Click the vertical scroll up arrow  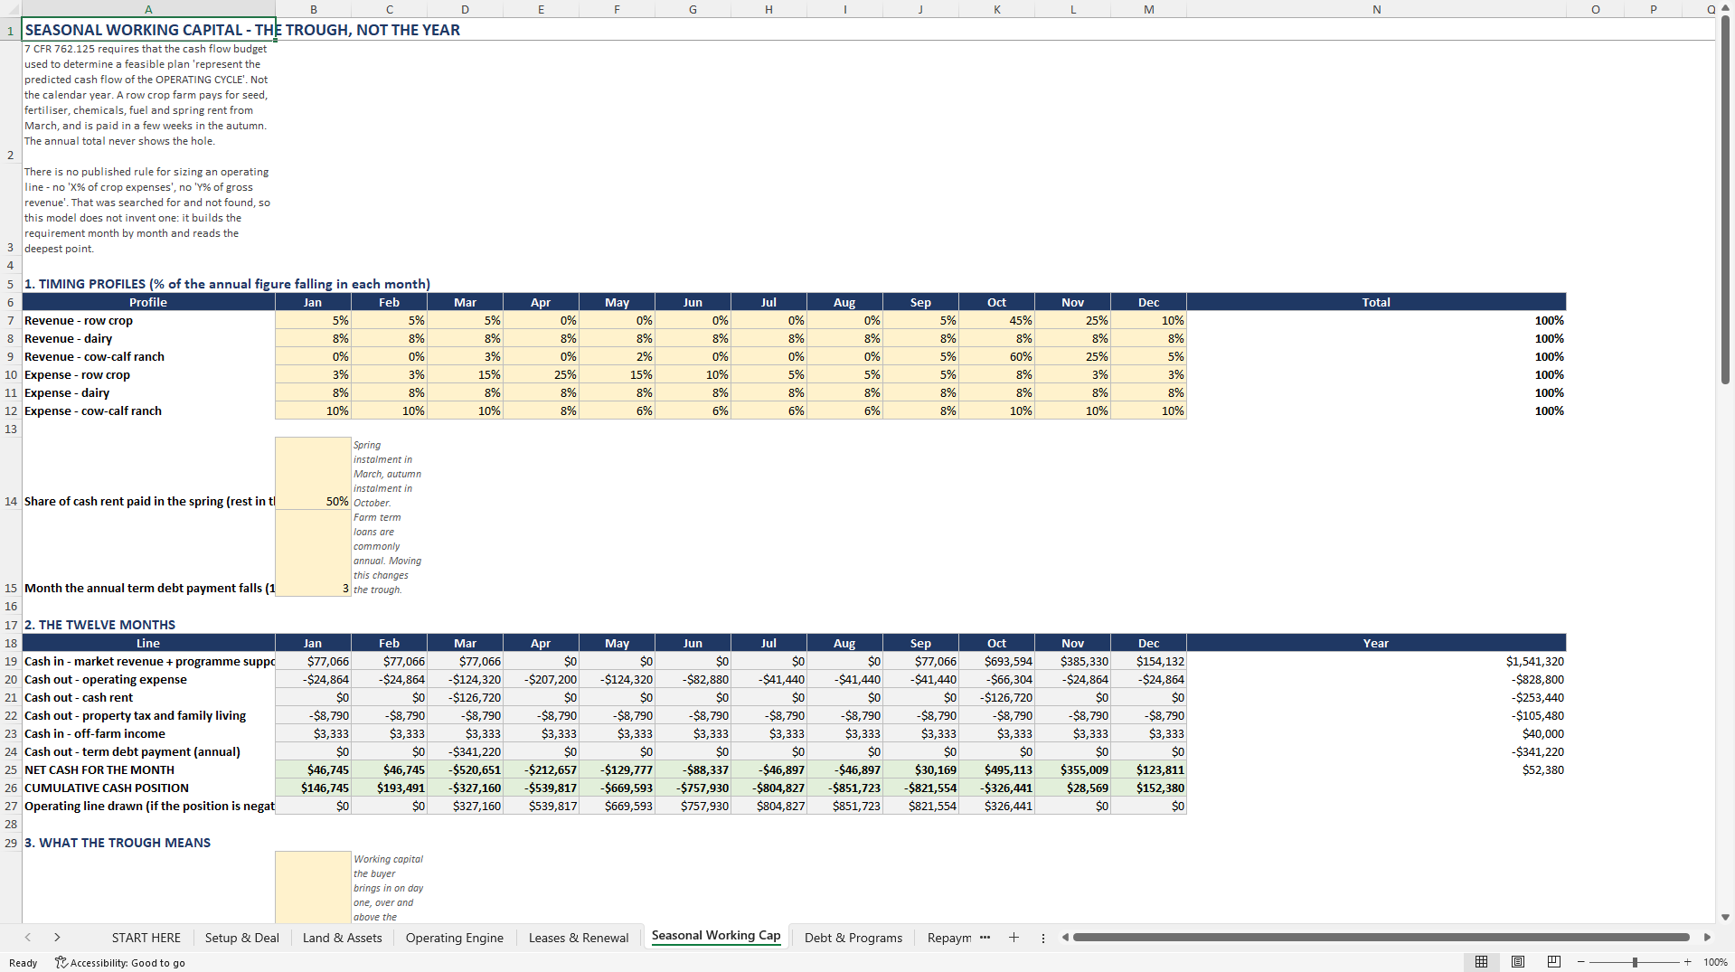click(x=1725, y=8)
